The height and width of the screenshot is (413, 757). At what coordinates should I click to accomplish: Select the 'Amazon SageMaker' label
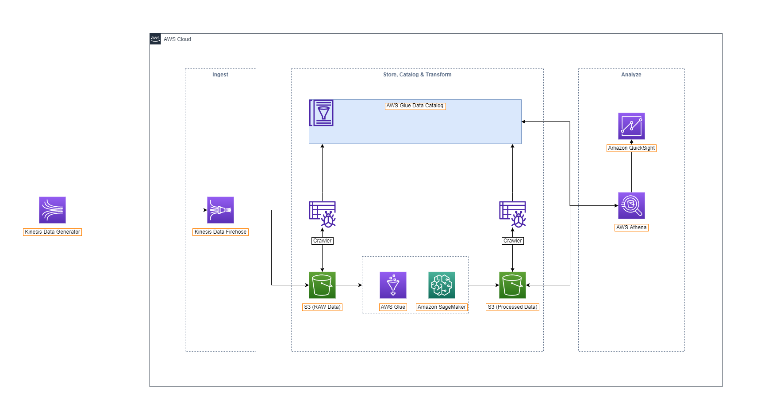[x=442, y=307]
